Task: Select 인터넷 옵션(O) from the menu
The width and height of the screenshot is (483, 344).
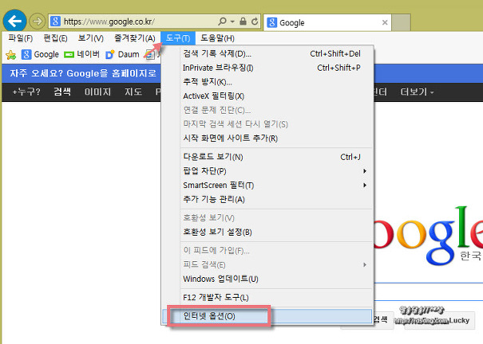Action: (209, 316)
